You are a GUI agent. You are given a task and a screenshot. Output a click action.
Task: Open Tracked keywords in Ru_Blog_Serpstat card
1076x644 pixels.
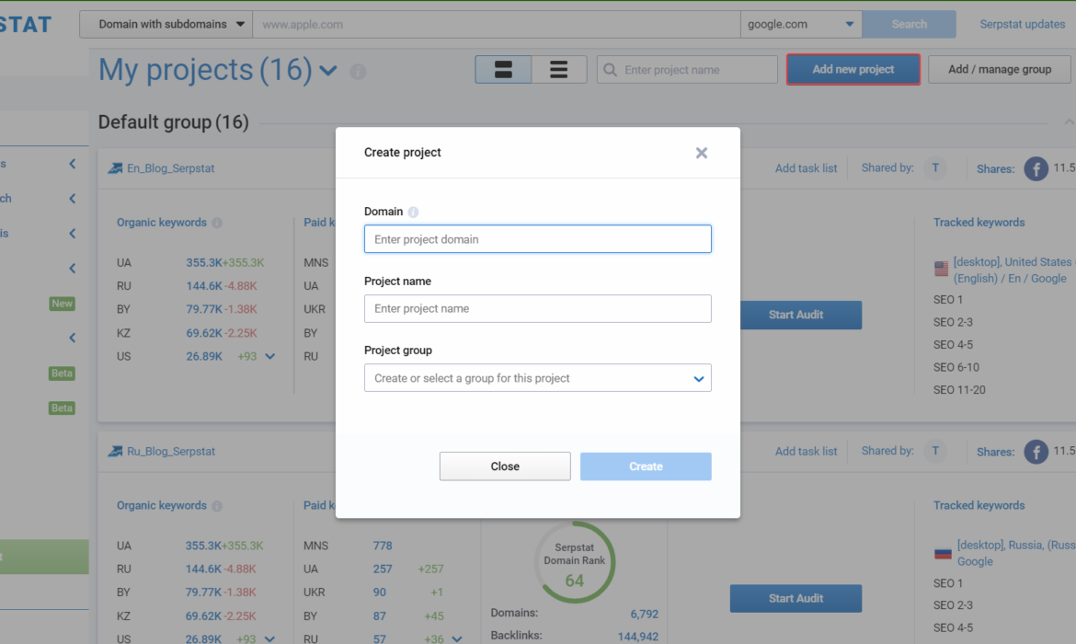point(979,505)
